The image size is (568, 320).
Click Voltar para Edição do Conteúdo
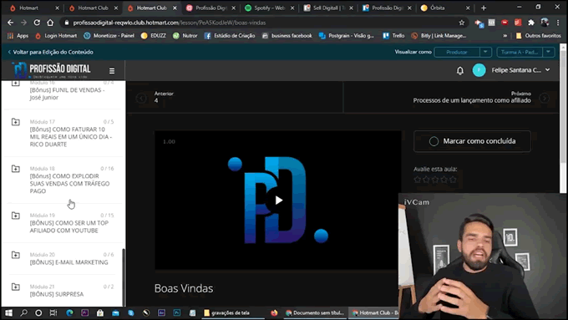[50, 52]
